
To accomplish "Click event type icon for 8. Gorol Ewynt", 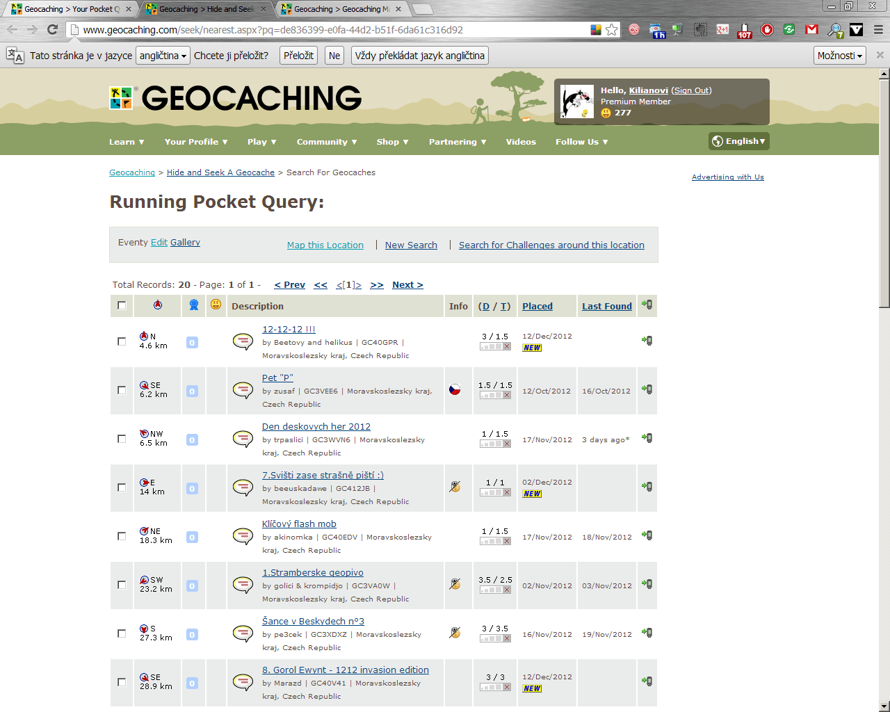I will pyautogui.click(x=243, y=682).
